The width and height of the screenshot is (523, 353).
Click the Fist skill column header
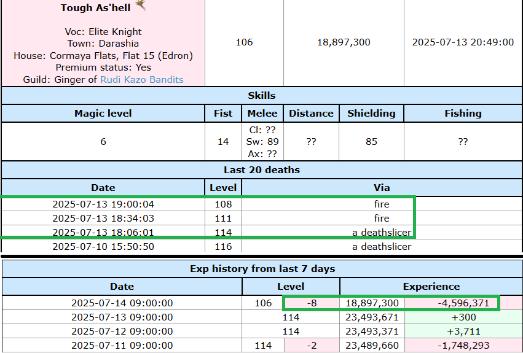coord(222,113)
